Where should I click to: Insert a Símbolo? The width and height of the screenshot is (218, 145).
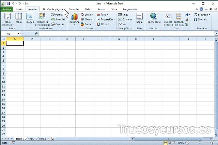[201, 19]
